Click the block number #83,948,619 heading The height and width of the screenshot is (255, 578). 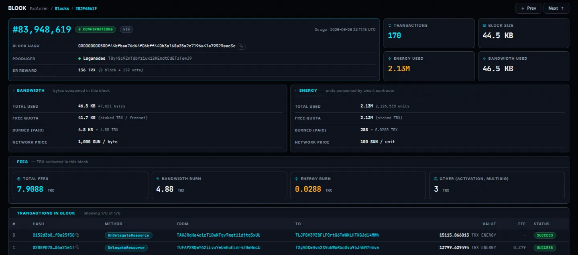tap(42, 29)
